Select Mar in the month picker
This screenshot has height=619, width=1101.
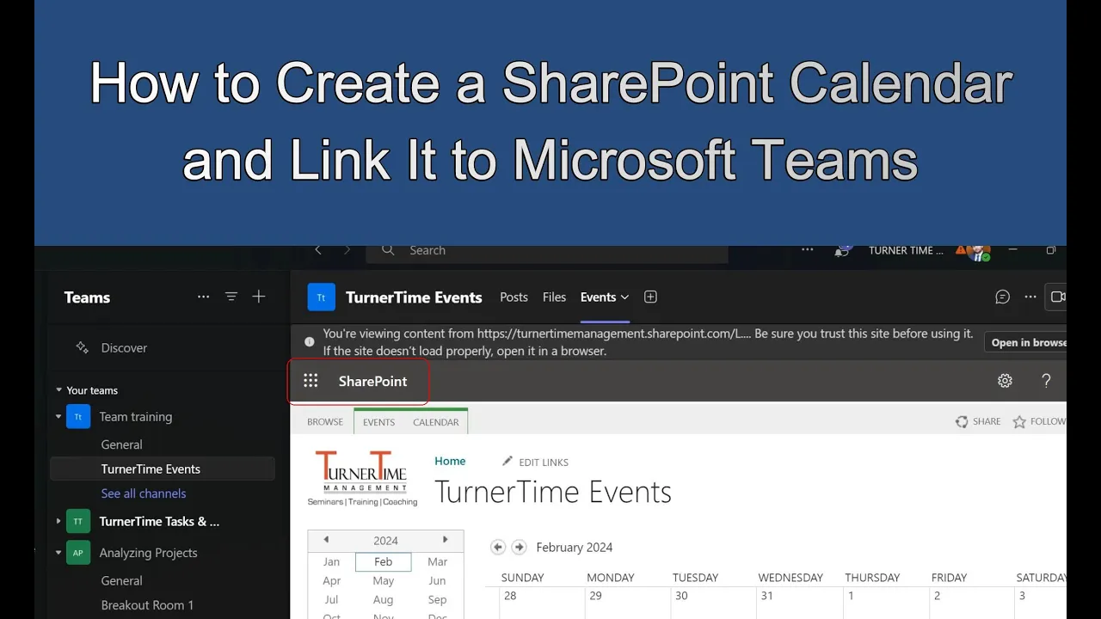tap(438, 561)
